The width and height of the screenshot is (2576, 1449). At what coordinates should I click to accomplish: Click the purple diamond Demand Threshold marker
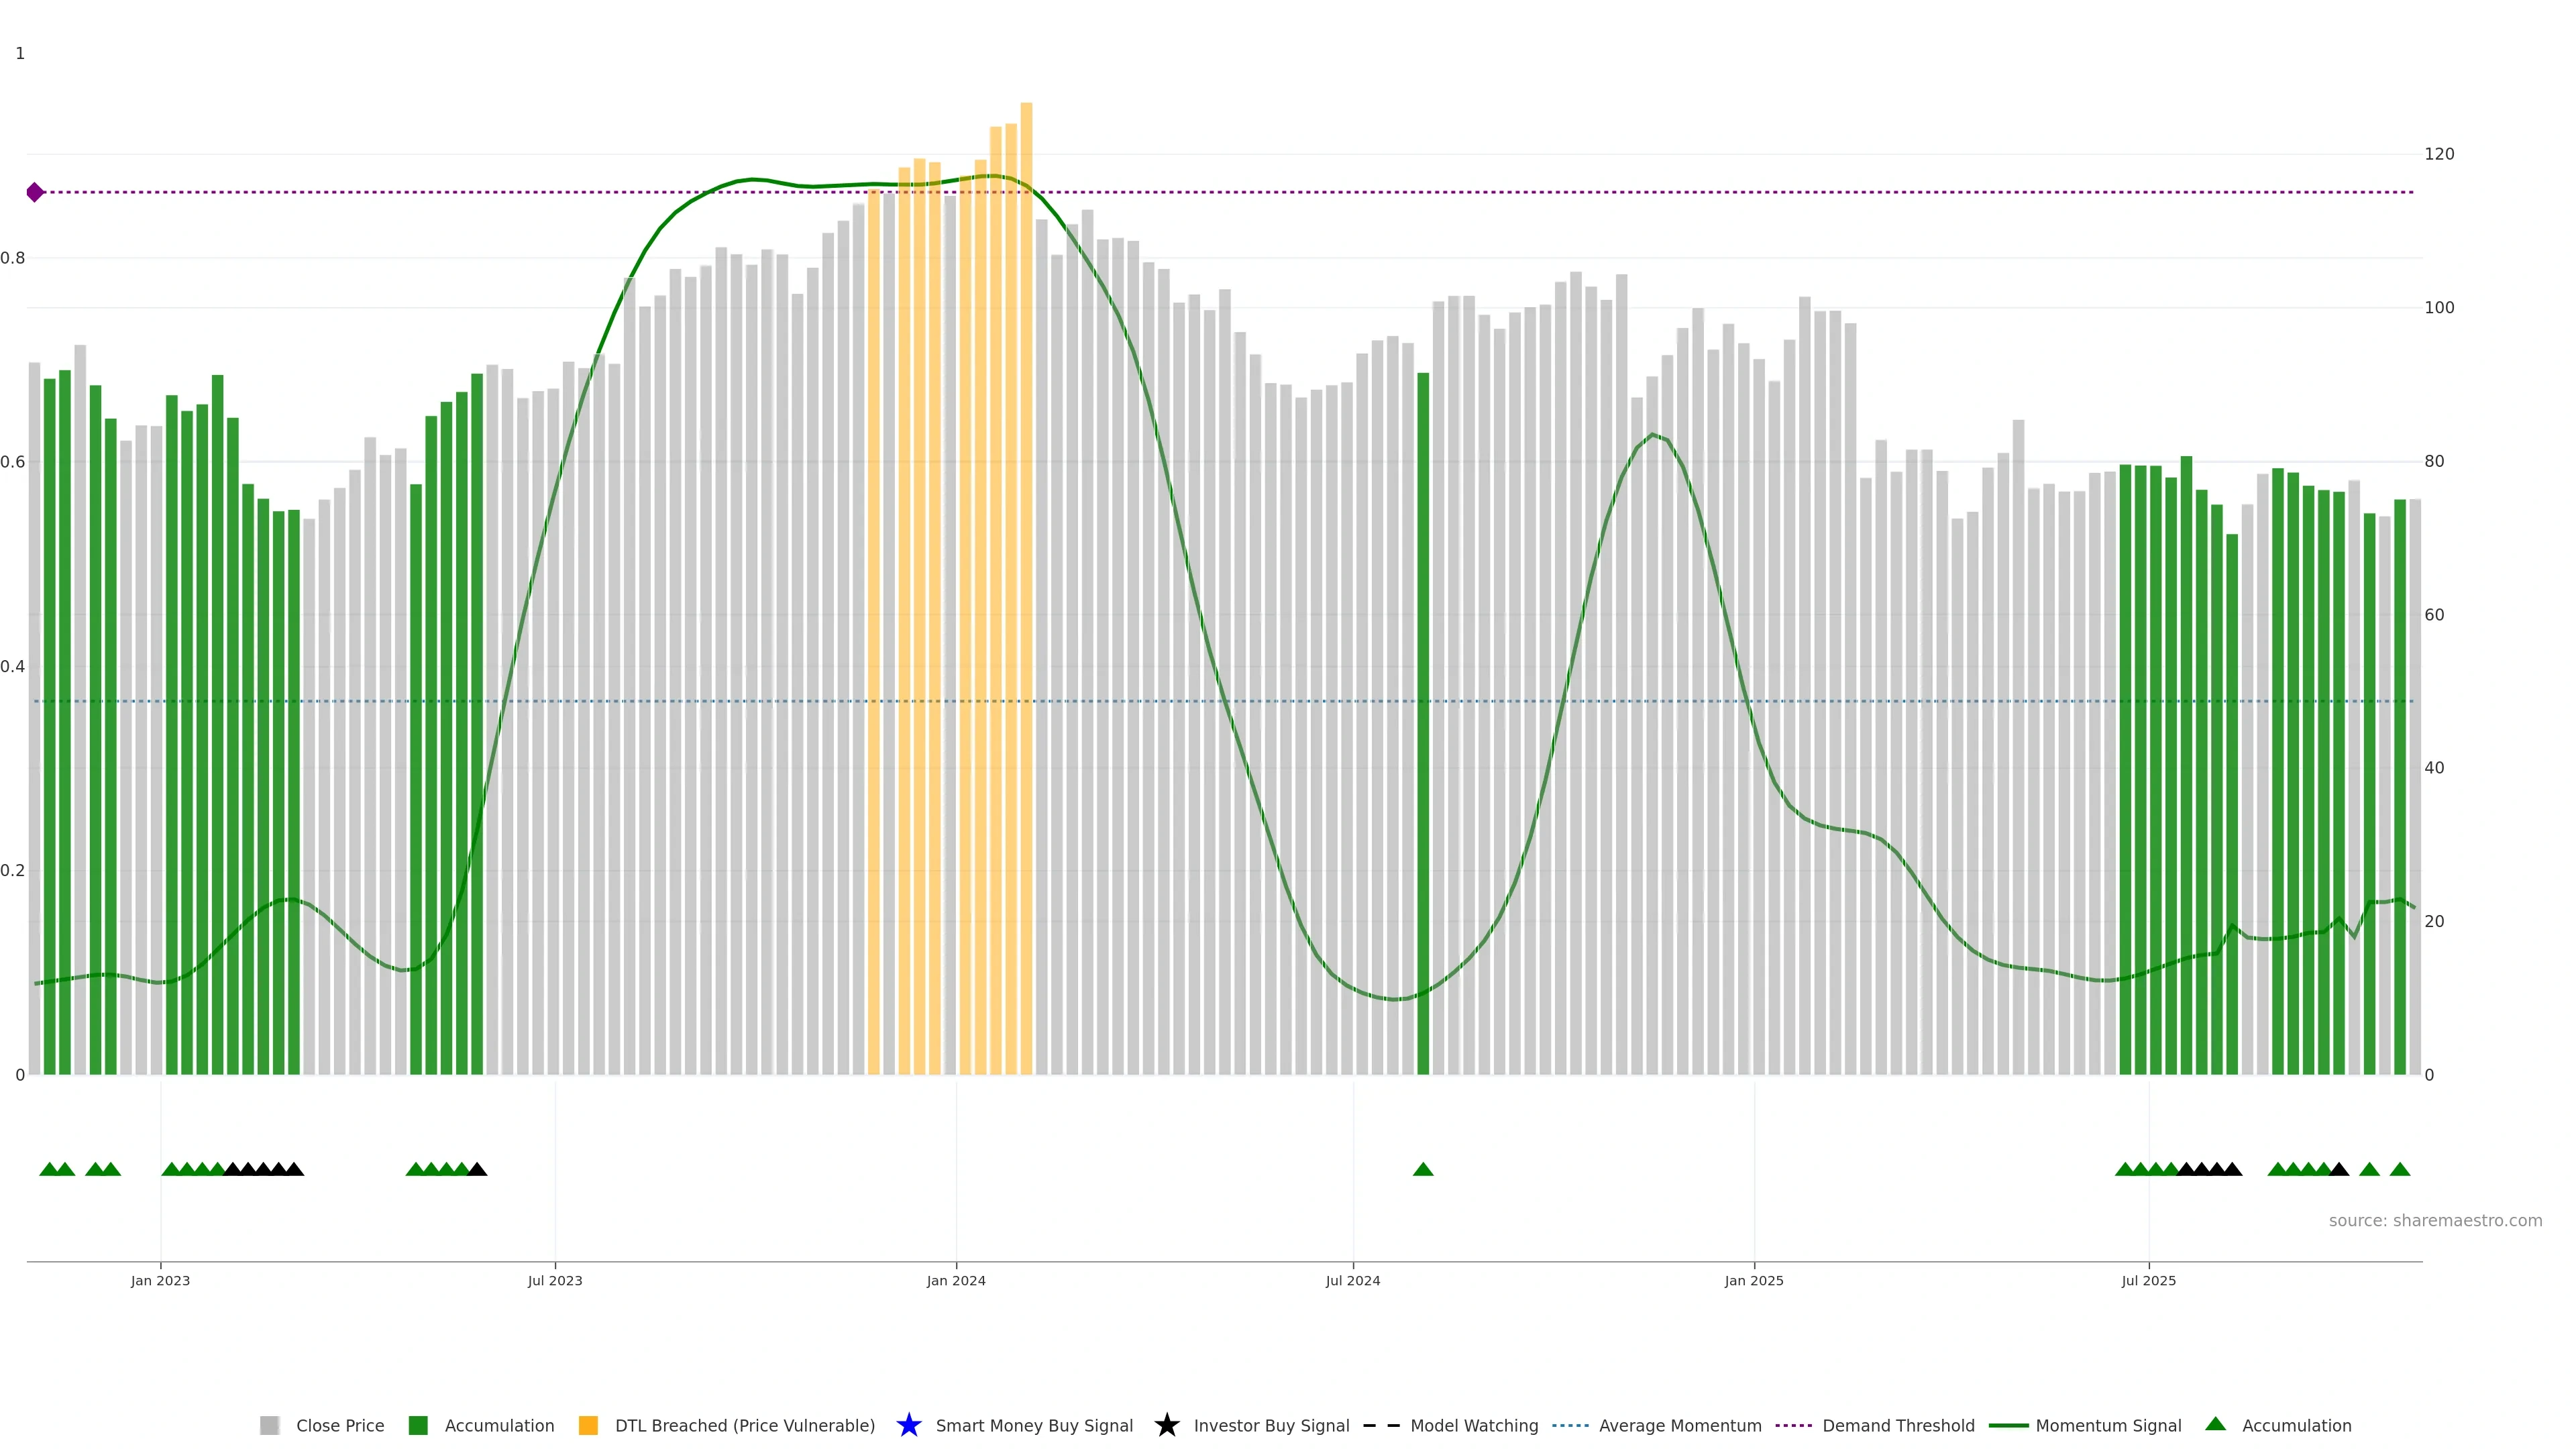coord(35,192)
